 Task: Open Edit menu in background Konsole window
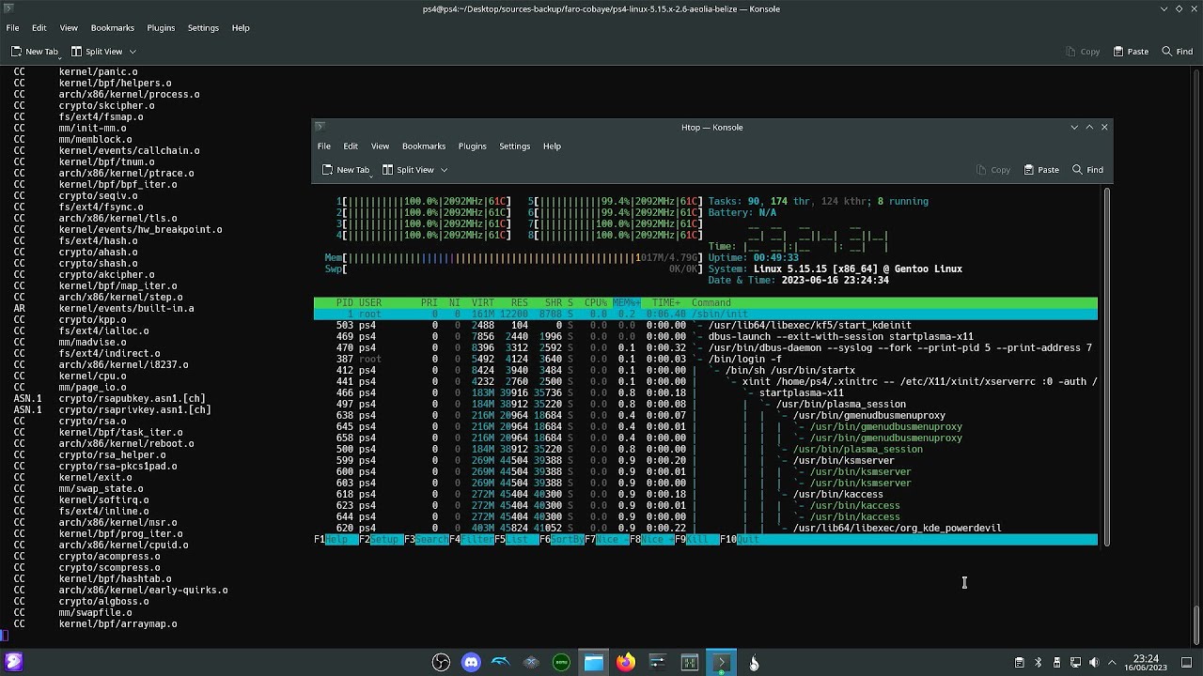[x=39, y=28]
